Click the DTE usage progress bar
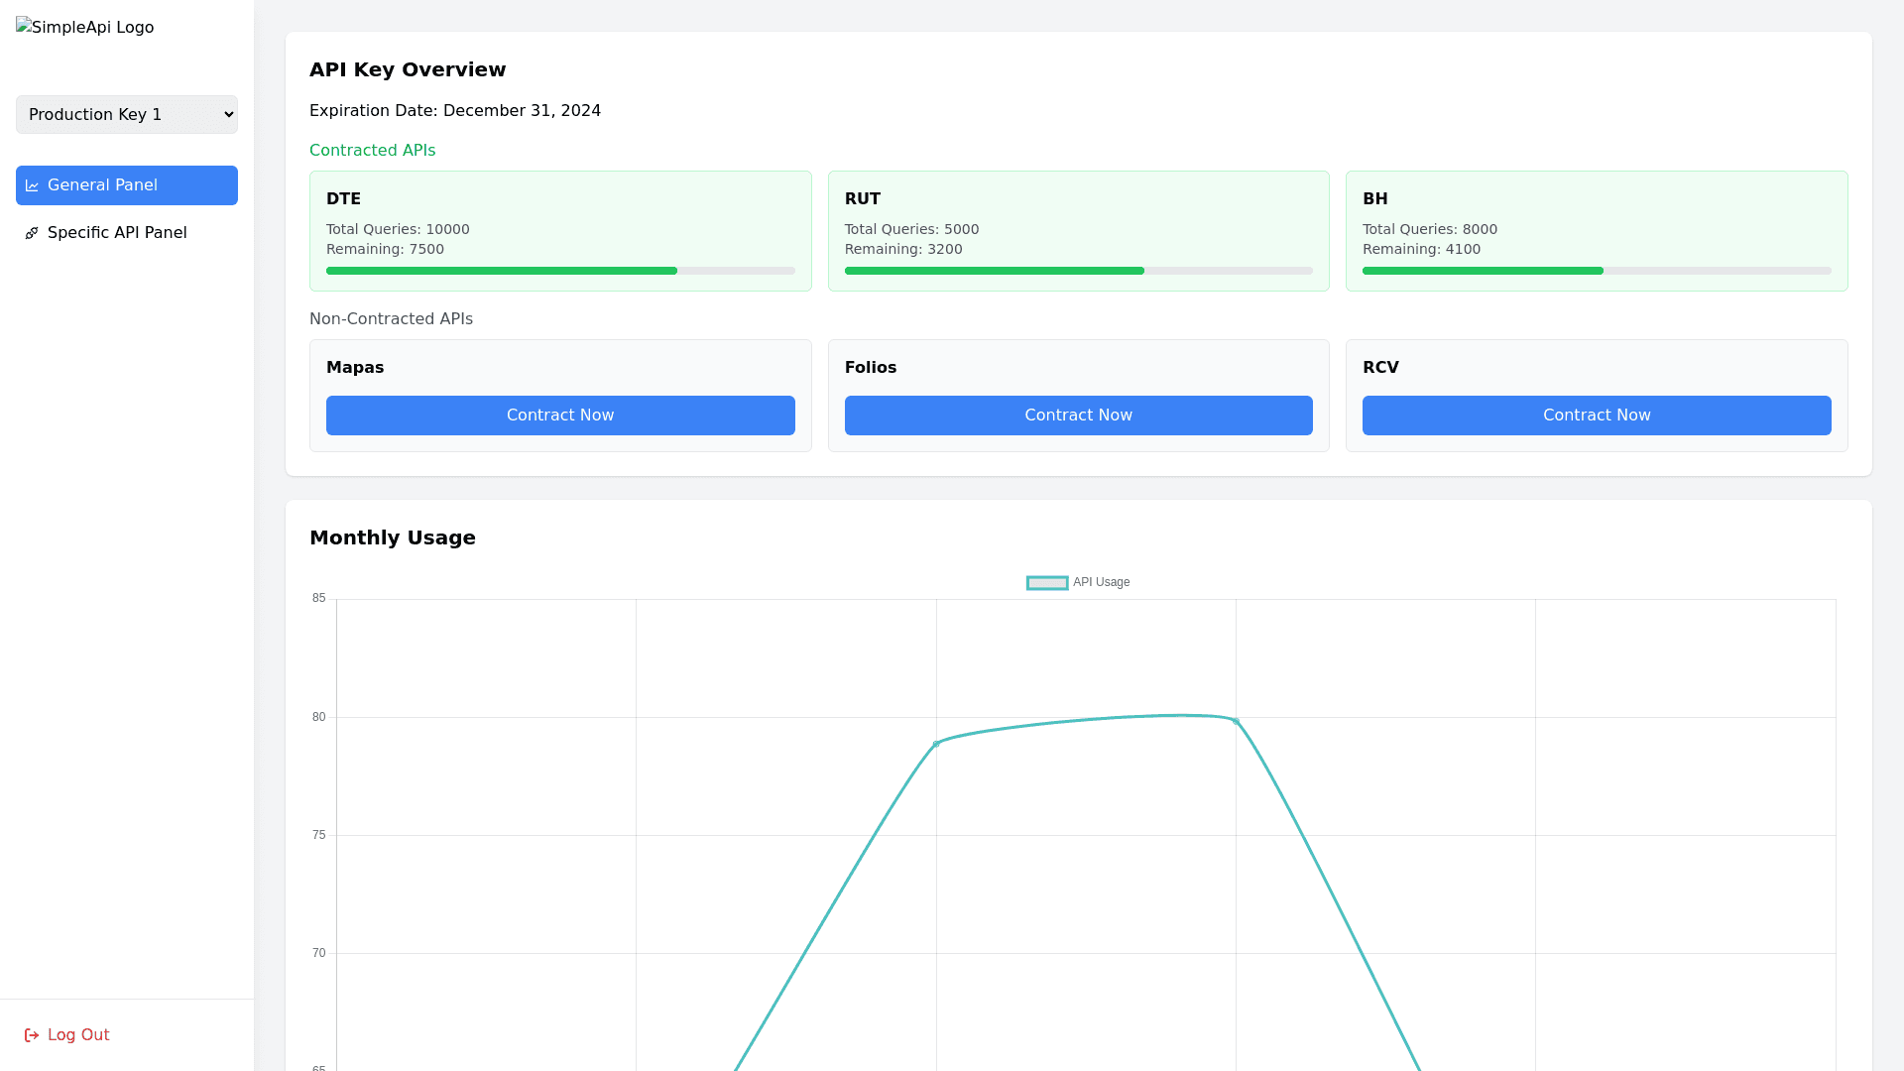The width and height of the screenshot is (1904, 1071). coord(560,271)
